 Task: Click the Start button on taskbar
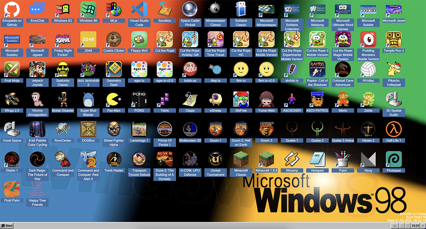pyautogui.click(x=7, y=226)
